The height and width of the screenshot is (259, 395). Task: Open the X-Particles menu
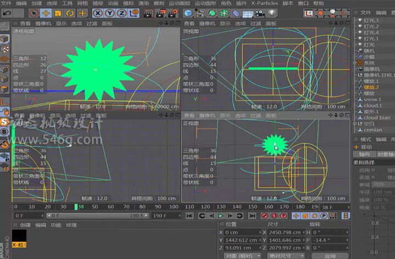(x=264, y=3)
